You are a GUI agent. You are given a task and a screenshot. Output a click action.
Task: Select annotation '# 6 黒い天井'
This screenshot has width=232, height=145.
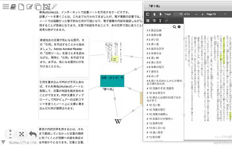[154, 62]
